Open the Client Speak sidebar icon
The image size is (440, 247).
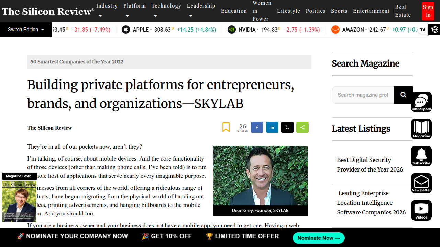pyautogui.click(x=421, y=102)
